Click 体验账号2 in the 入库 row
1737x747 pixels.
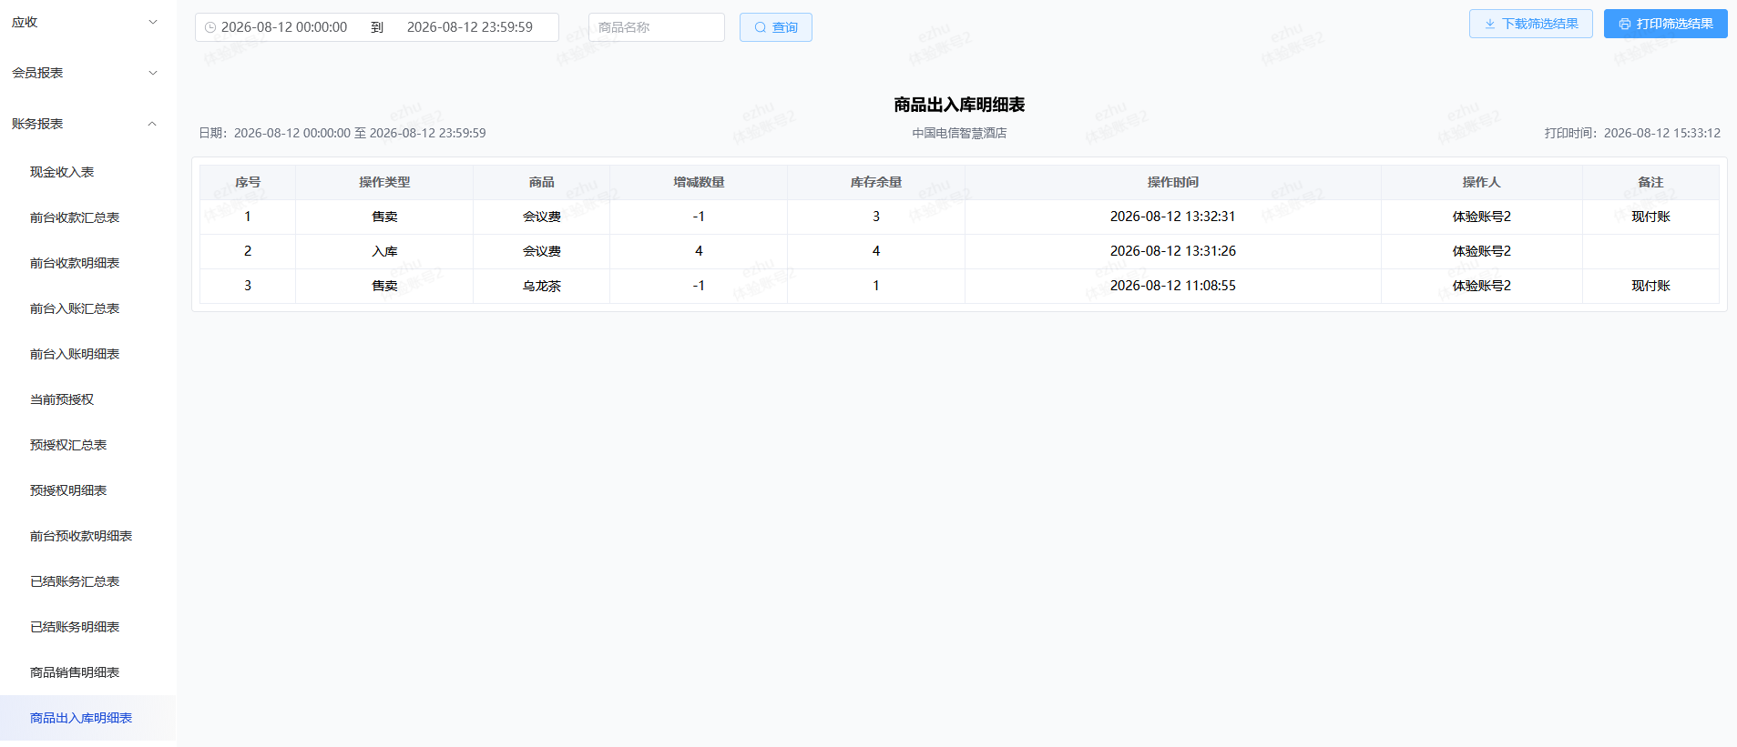click(1482, 251)
